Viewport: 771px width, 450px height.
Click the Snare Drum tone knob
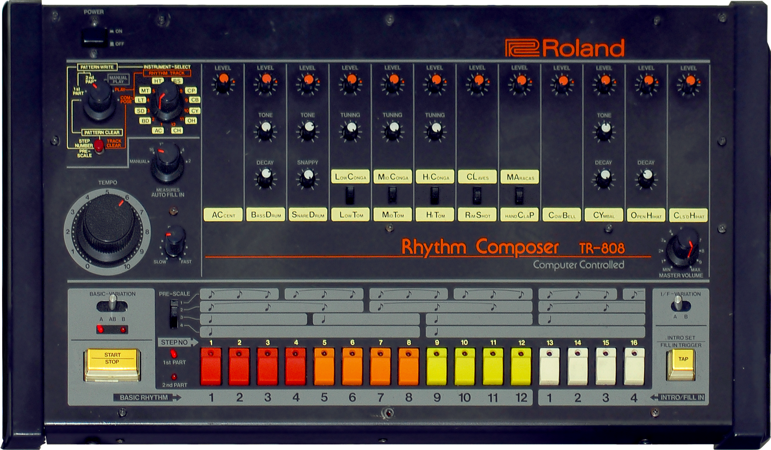pos(308,131)
